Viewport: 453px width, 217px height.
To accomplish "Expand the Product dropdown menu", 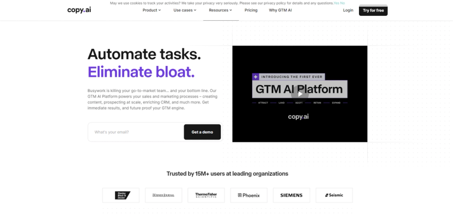I will (152, 10).
